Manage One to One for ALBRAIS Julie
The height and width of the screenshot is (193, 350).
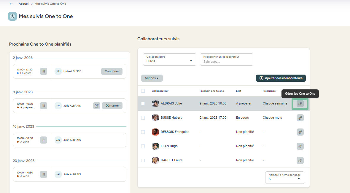pos(300,104)
